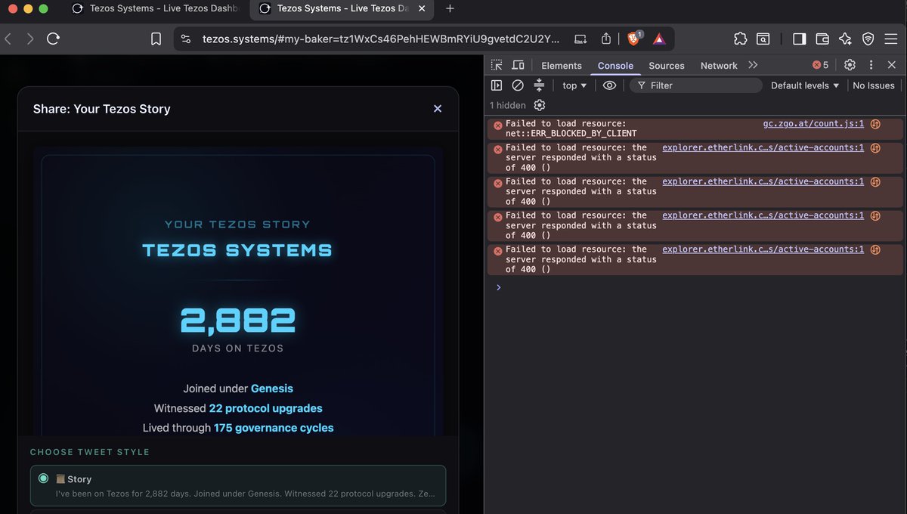Screen dimensions: 907x514
Task: Click the site settings icon beside the URL
Action: click(x=186, y=39)
